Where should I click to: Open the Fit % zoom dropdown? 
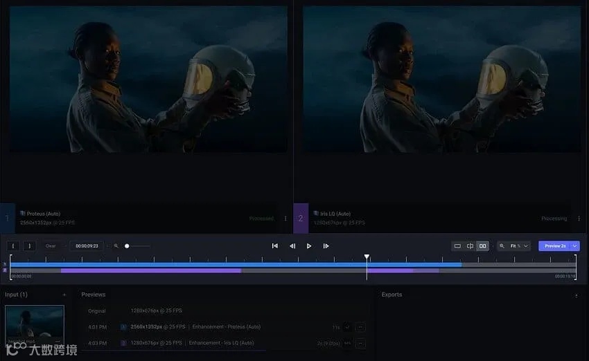pyautogui.click(x=519, y=246)
